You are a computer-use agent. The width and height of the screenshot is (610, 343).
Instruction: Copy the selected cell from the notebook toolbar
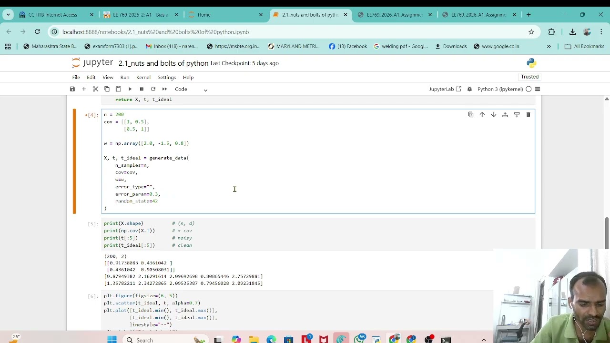pyautogui.click(x=107, y=89)
